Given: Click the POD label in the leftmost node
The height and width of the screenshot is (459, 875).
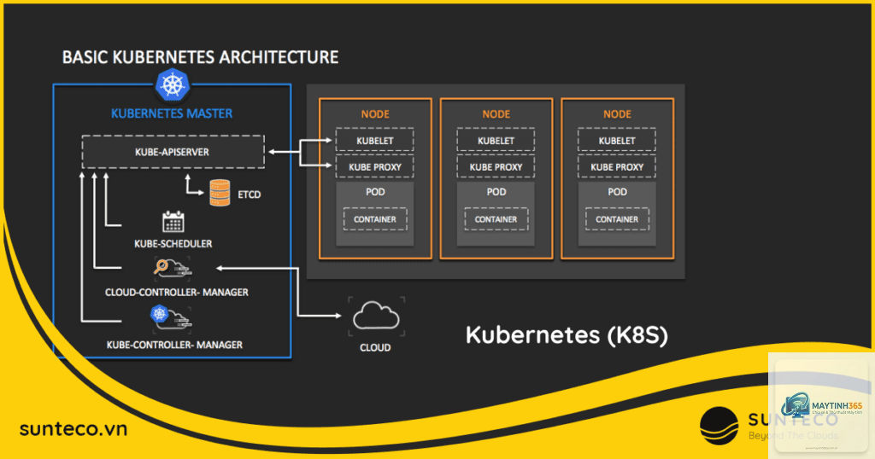Looking at the screenshot, I should (375, 192).
